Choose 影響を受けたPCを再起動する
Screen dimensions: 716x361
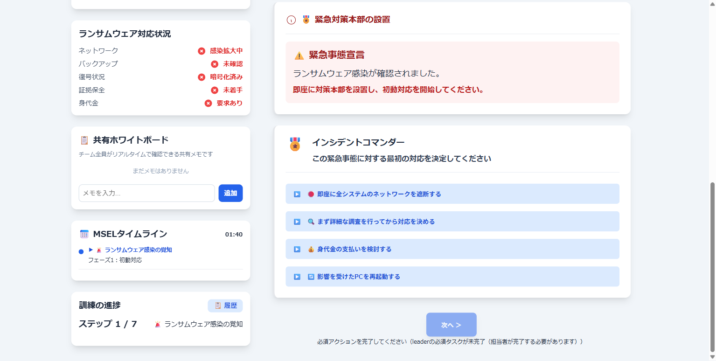coord(452,277)
